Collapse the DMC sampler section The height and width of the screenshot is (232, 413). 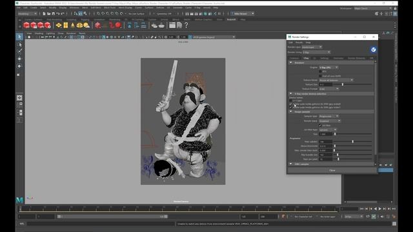(291, 164)
